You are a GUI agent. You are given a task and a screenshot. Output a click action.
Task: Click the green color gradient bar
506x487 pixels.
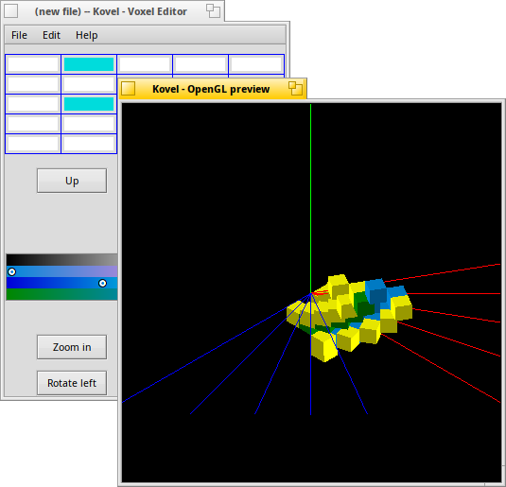coord(61,294)
